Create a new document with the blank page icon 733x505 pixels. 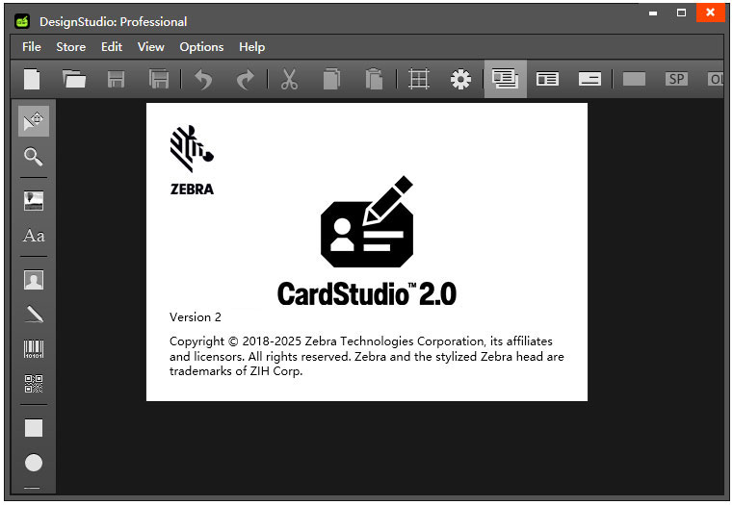click(32, 79)
